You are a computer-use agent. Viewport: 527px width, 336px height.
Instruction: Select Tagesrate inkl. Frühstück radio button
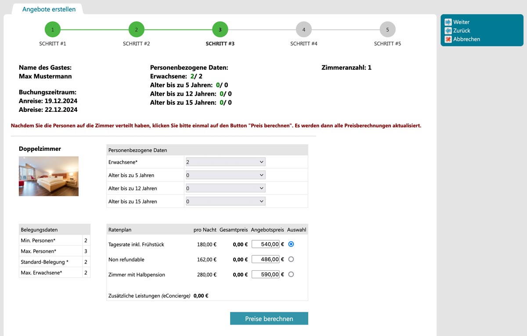(291, 244)
